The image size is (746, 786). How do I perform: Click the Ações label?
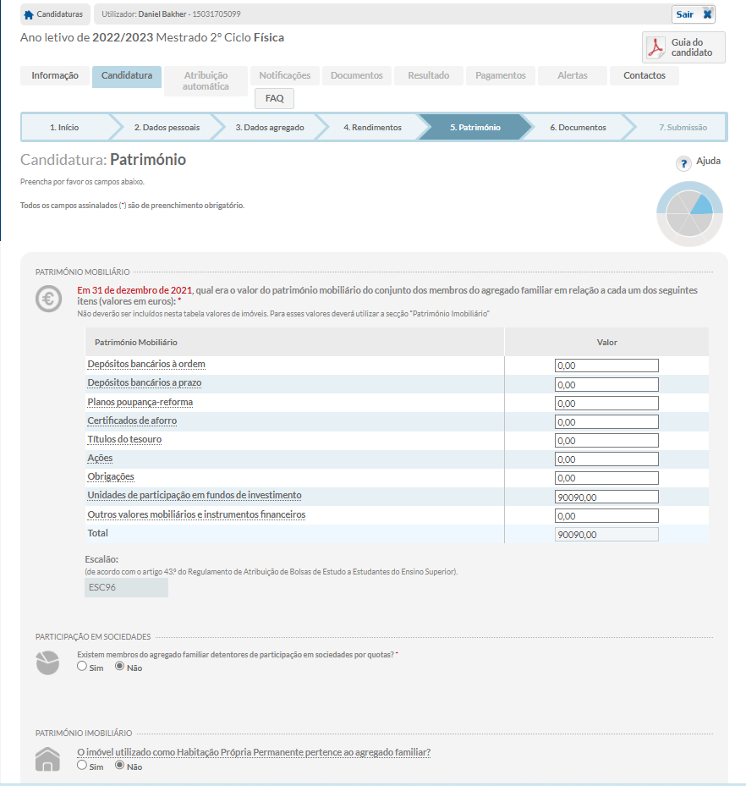click(100, 459)
